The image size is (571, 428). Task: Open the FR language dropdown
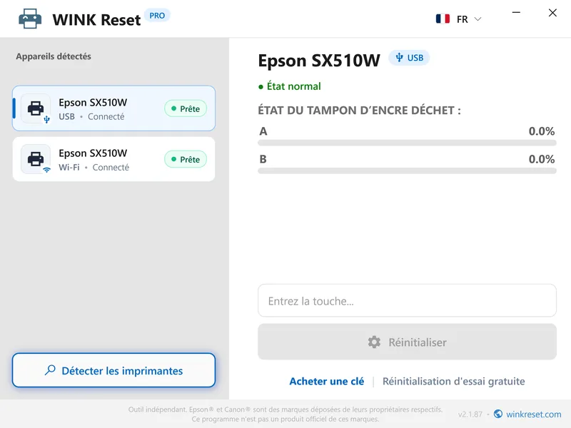coord(459,19)
